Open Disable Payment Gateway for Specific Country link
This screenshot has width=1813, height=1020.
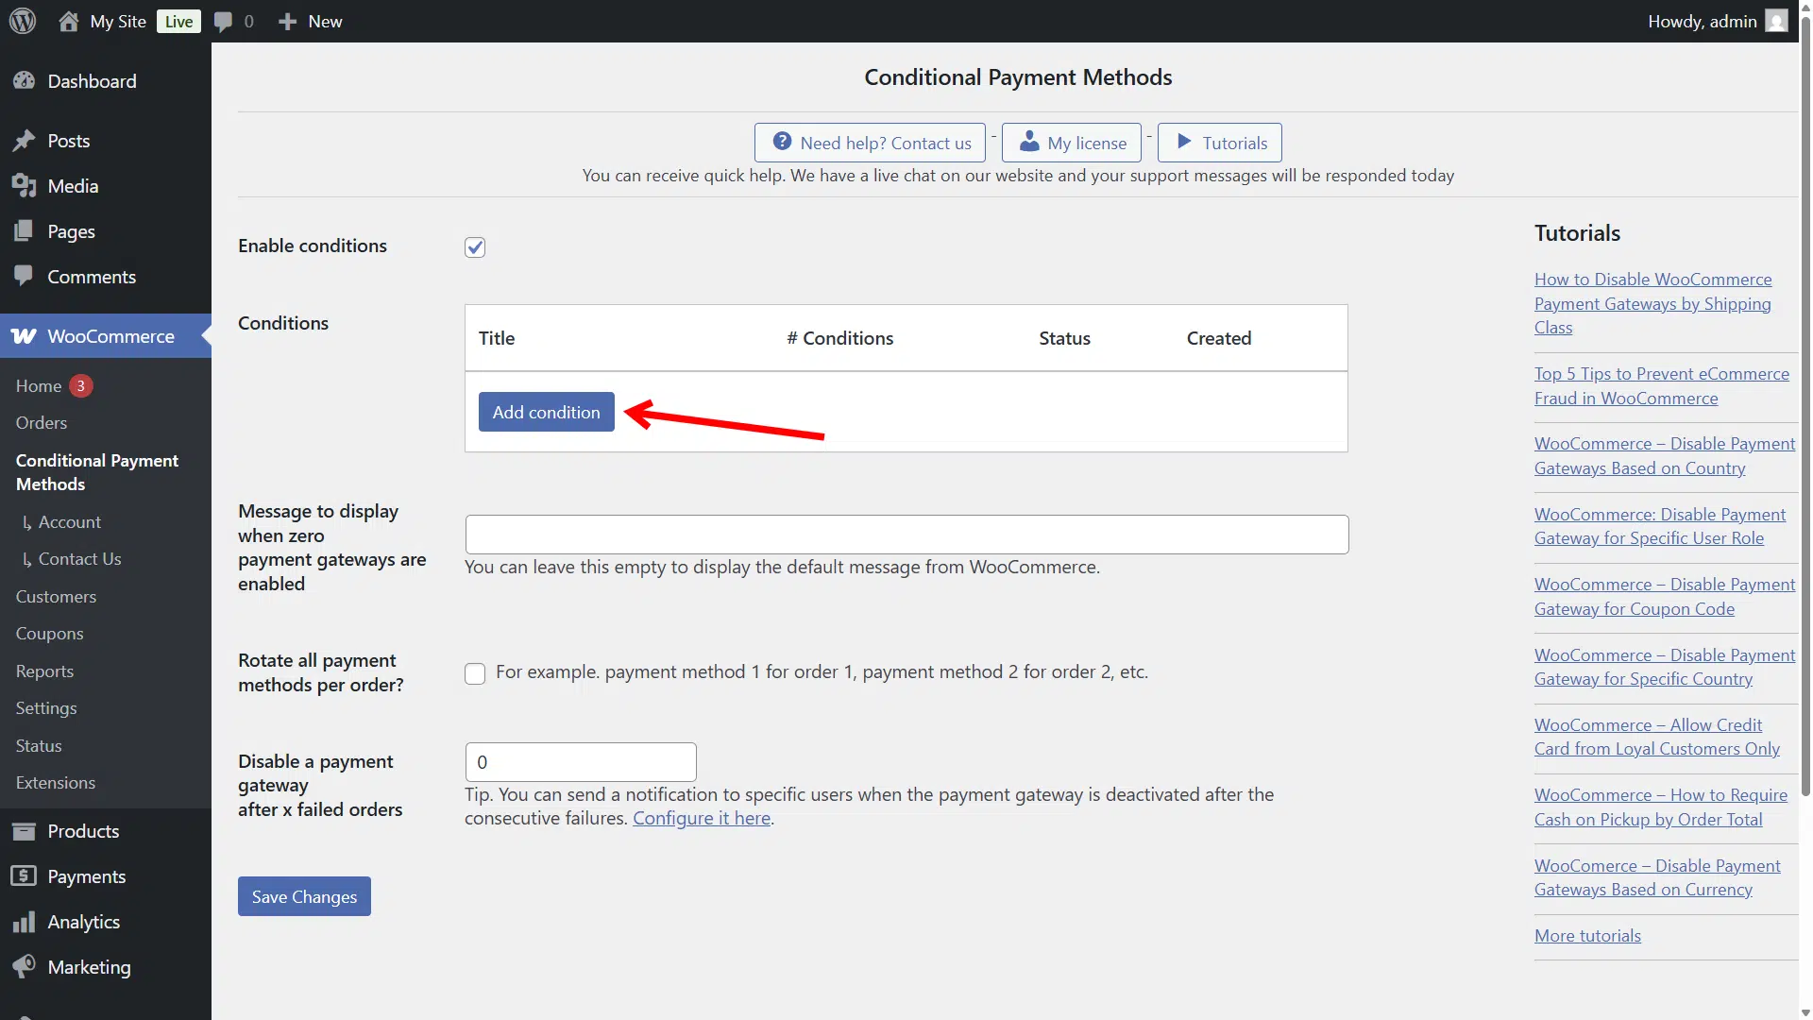(1664, 667)
